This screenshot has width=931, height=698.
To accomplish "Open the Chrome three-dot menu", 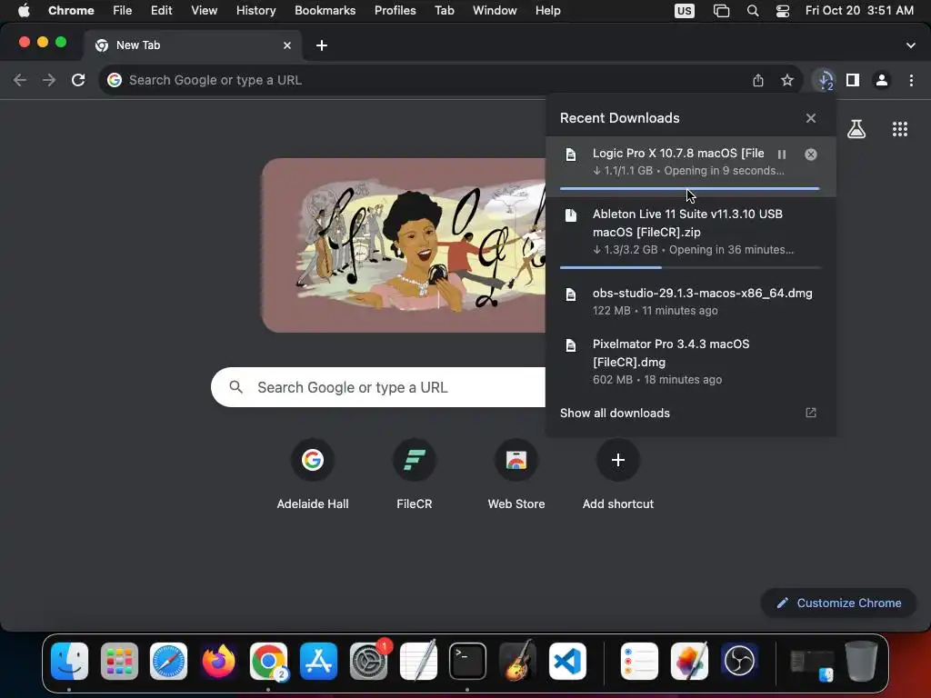I will (911, 80).
